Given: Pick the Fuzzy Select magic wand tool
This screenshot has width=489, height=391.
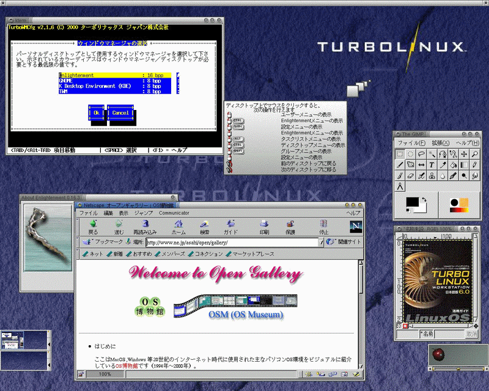Looking at the screenshot, I should click(x=432, y=154).
